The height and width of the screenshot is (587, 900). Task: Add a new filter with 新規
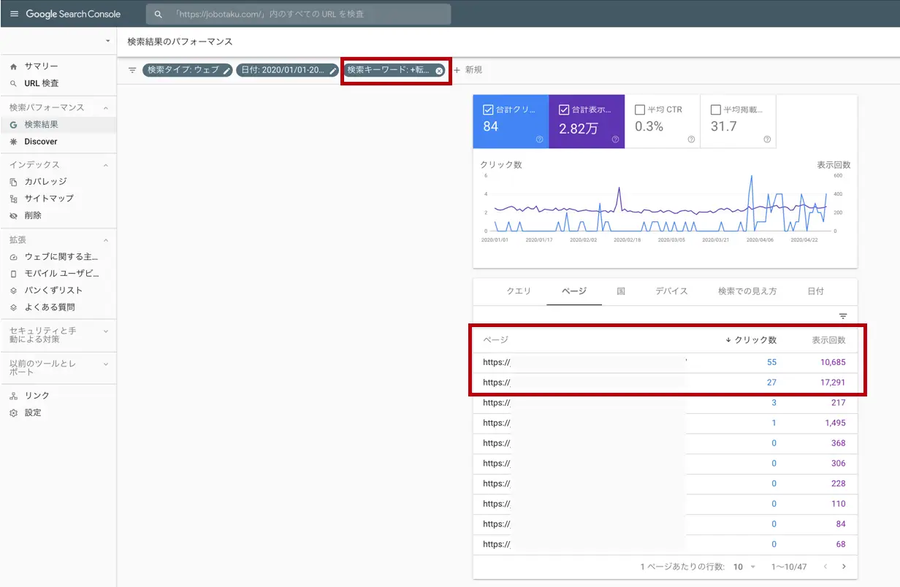click(468, 70)
